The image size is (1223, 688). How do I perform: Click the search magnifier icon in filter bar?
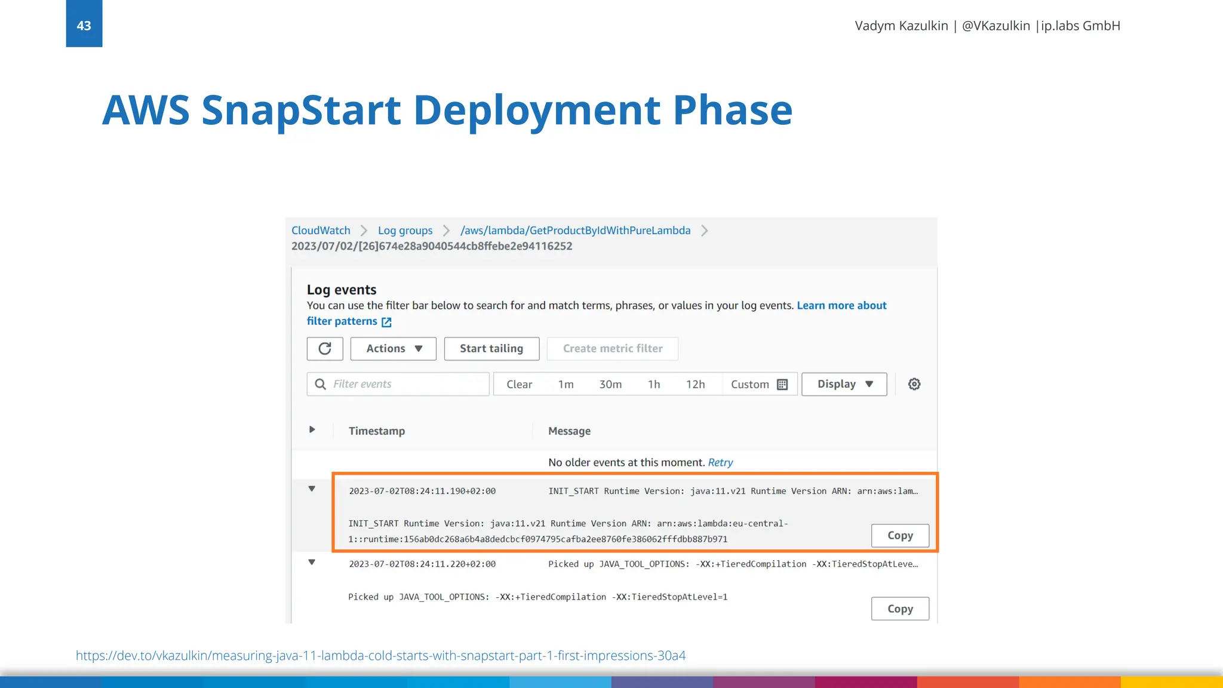coord(321,384)
